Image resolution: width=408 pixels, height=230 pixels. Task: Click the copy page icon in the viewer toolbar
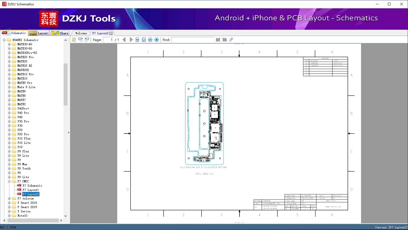74,40
